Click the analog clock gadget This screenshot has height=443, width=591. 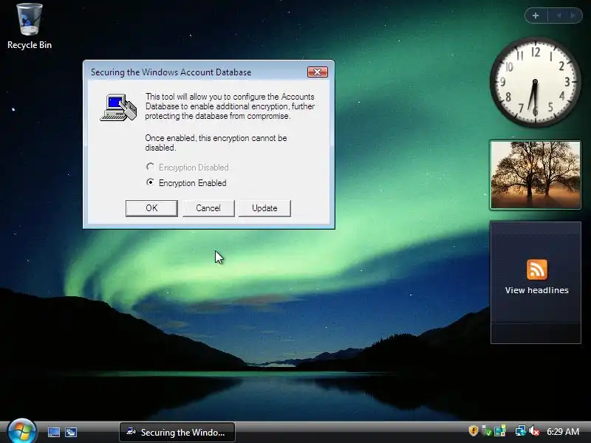click(x=535, y=82)
